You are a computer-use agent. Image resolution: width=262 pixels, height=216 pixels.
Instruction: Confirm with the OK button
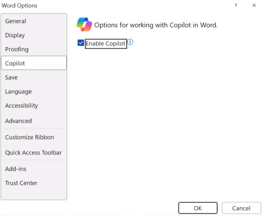click(x=198, y=208)
